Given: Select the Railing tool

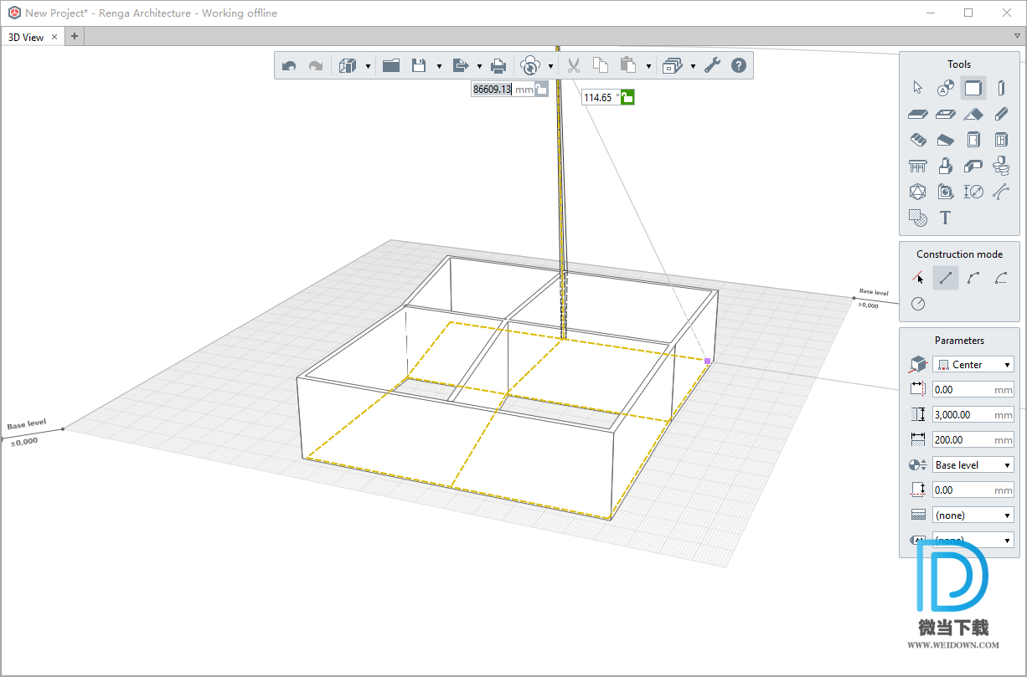Looking at the screenshot, I should pyautogui.click(x=917, y=166).
